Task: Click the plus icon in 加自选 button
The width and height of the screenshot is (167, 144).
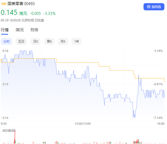Action: (x=148, y=7)
